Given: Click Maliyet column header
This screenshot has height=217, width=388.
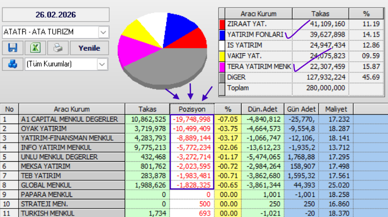Looking at the screenshot, I should (336, 109).
